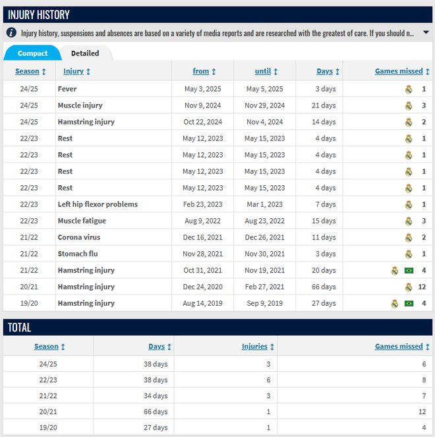Click club crest in Left hip flexor row
The image size is (435, 437).
click(x=409, y=205)
